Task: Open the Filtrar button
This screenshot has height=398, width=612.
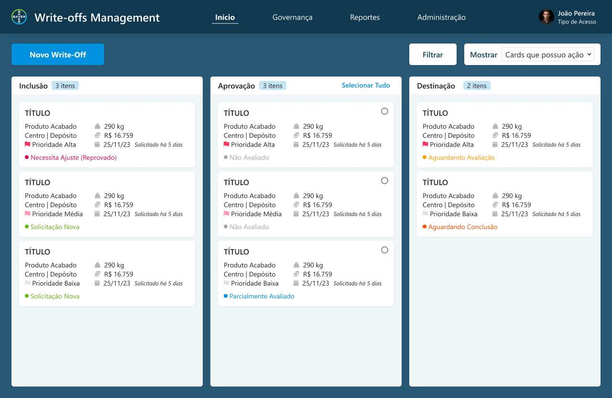Action: coord(433,55)
